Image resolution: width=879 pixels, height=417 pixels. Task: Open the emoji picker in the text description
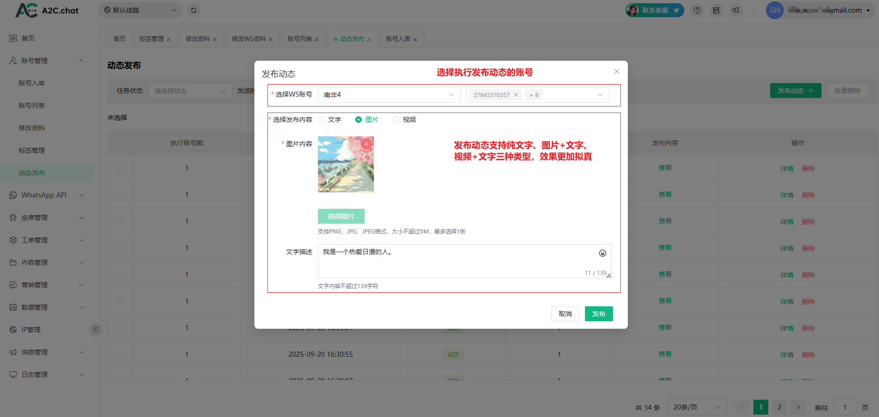point(603,253)
